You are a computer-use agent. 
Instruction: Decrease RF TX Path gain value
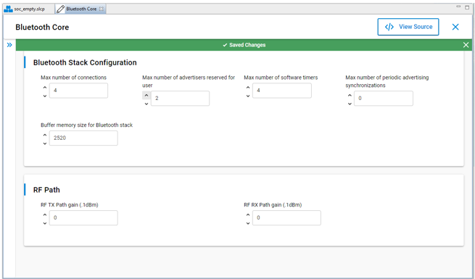[45, 223]
